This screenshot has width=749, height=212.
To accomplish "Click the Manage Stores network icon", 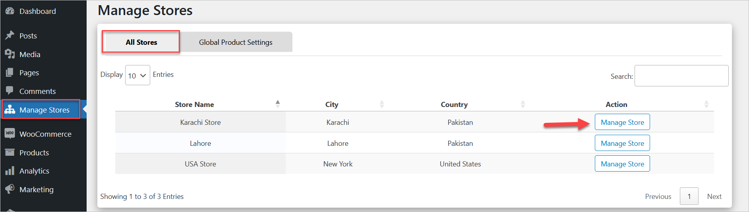I will 10,110.
